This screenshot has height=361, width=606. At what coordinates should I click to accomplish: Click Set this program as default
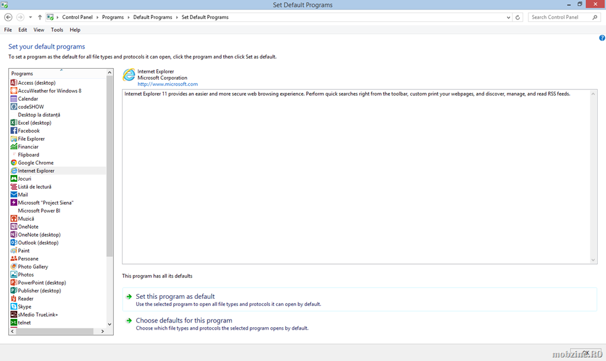pyautogui.click(x=175, y=296)
